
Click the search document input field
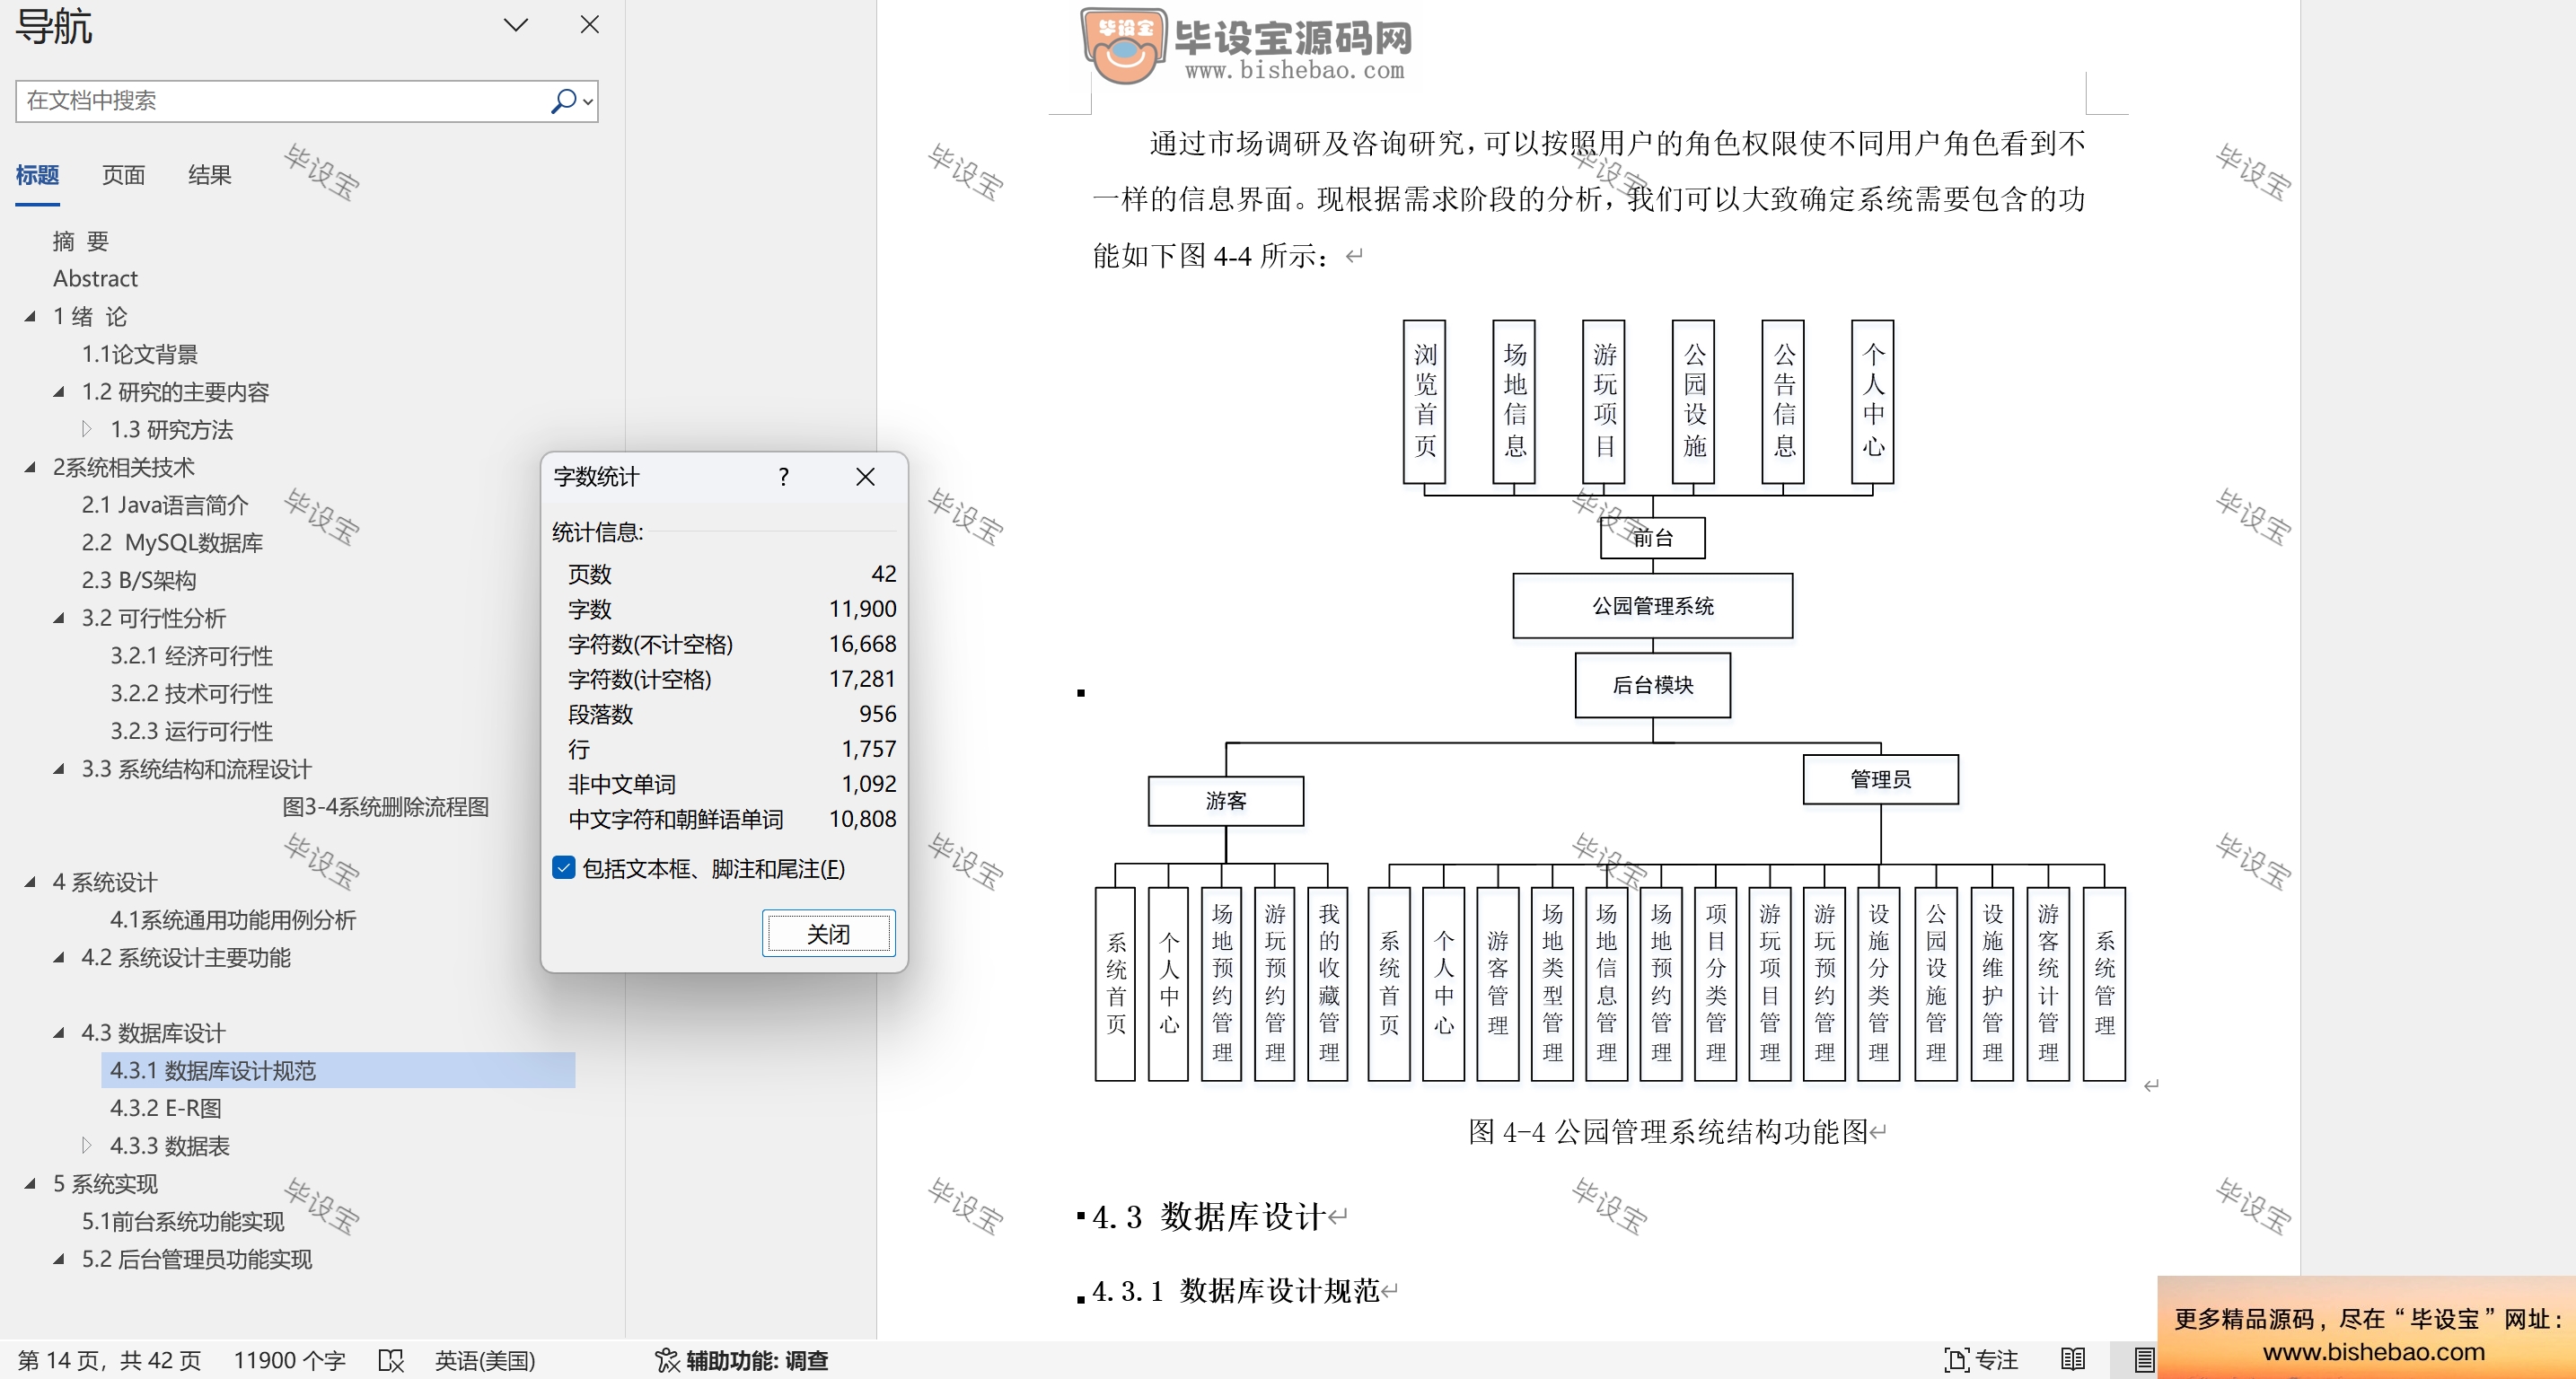coord(282,101)
